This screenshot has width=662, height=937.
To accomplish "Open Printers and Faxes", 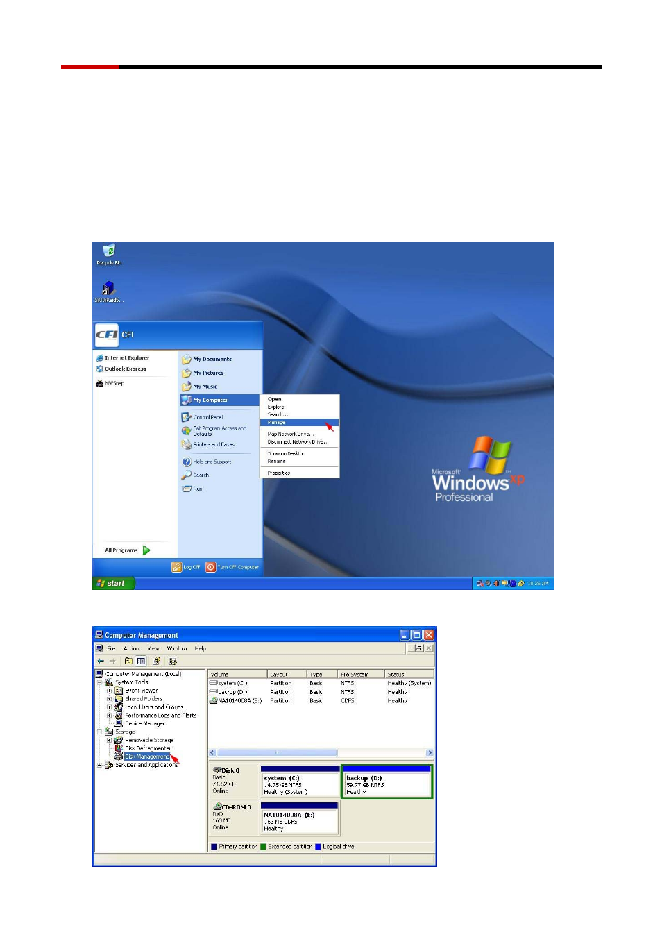I will [208, 445].
